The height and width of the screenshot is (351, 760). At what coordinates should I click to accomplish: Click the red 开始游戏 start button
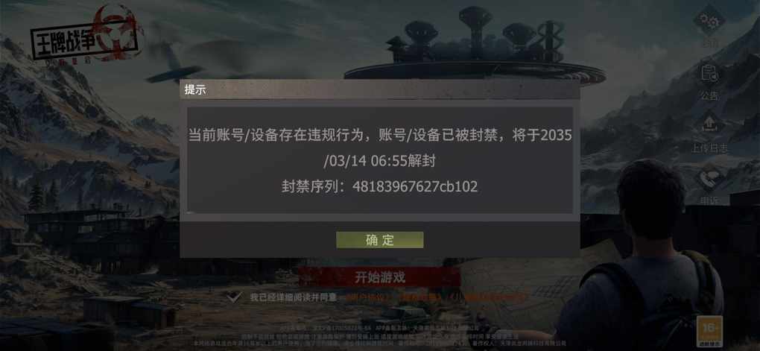379,277
